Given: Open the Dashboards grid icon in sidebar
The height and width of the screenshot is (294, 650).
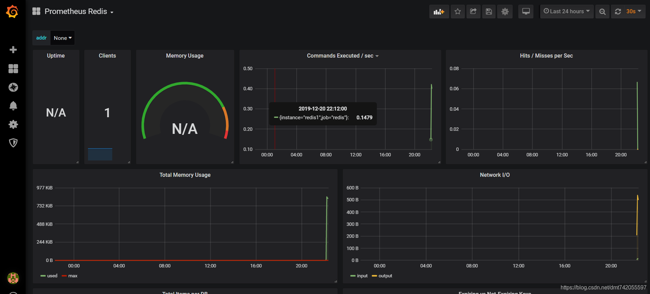Looking at the screenshot, I should pyautogui.click(x=13, y=68).
